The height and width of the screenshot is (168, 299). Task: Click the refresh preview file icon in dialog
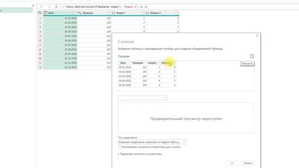coord(252,56)
